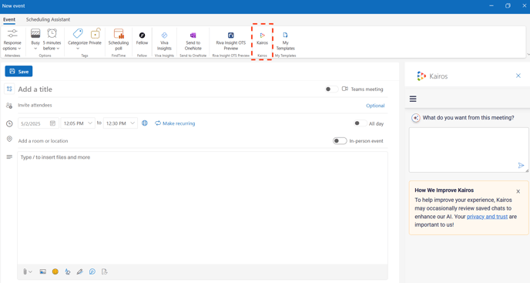Click the 5/2/2025 date field

(39, 123)
